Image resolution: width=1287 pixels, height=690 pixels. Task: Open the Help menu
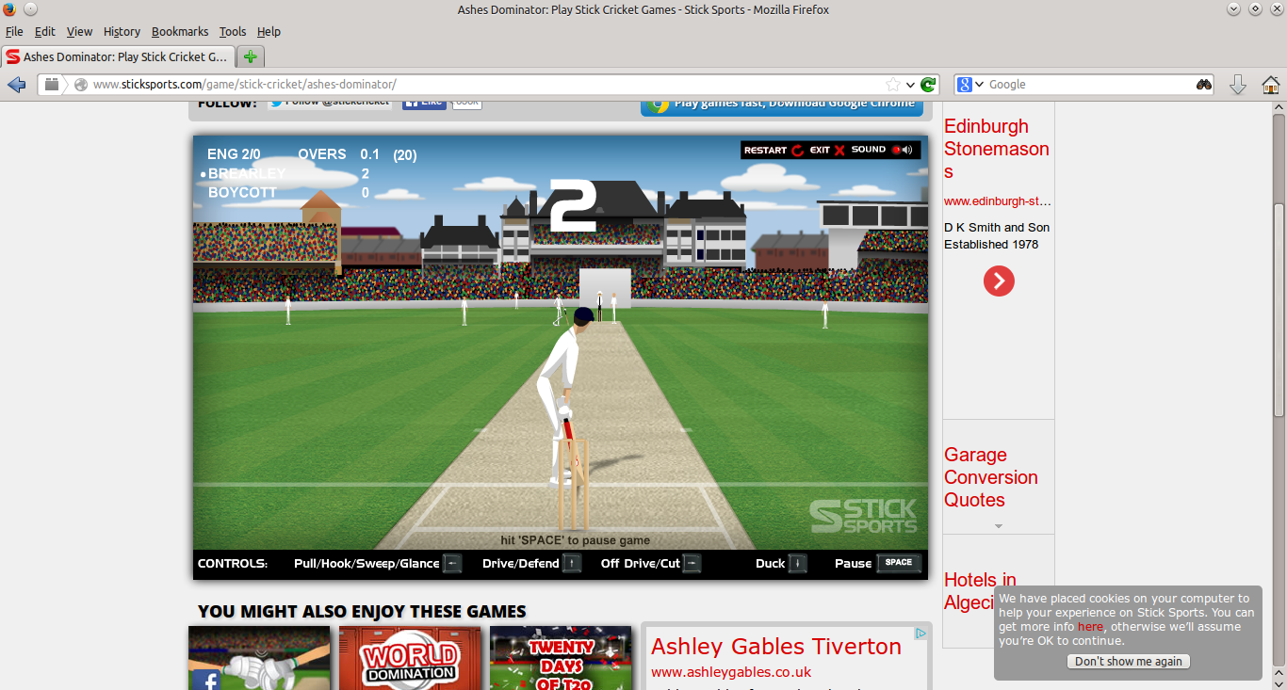click(x=269, y=31)
